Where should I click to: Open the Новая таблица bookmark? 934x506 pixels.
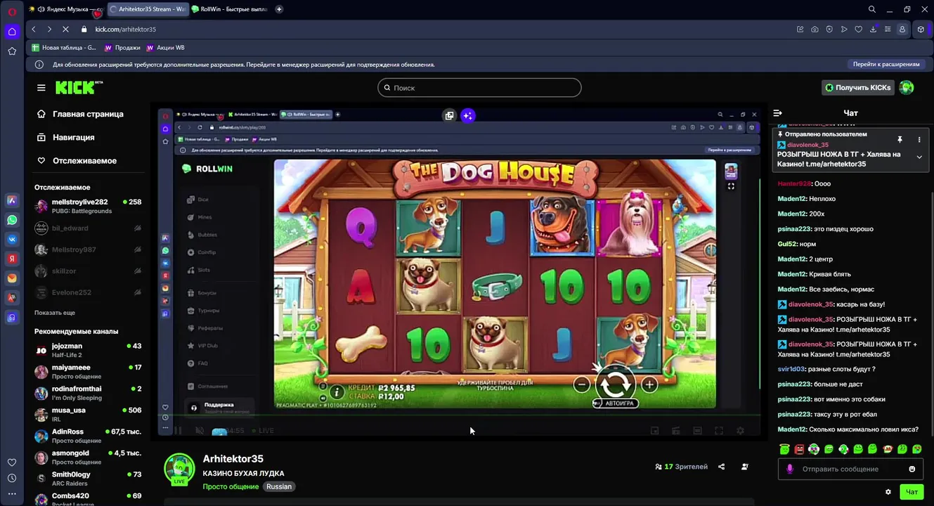pos(64,48)
